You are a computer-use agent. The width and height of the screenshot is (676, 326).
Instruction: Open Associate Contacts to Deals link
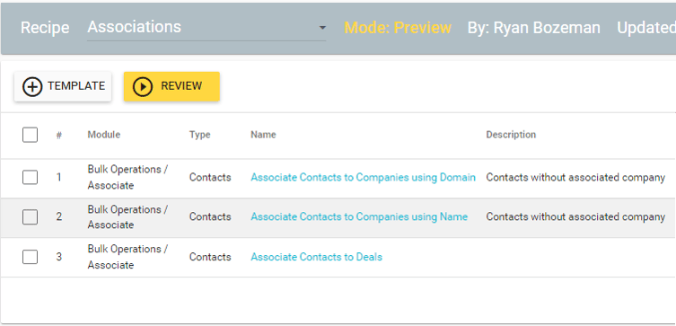click(x=316, y=257)
